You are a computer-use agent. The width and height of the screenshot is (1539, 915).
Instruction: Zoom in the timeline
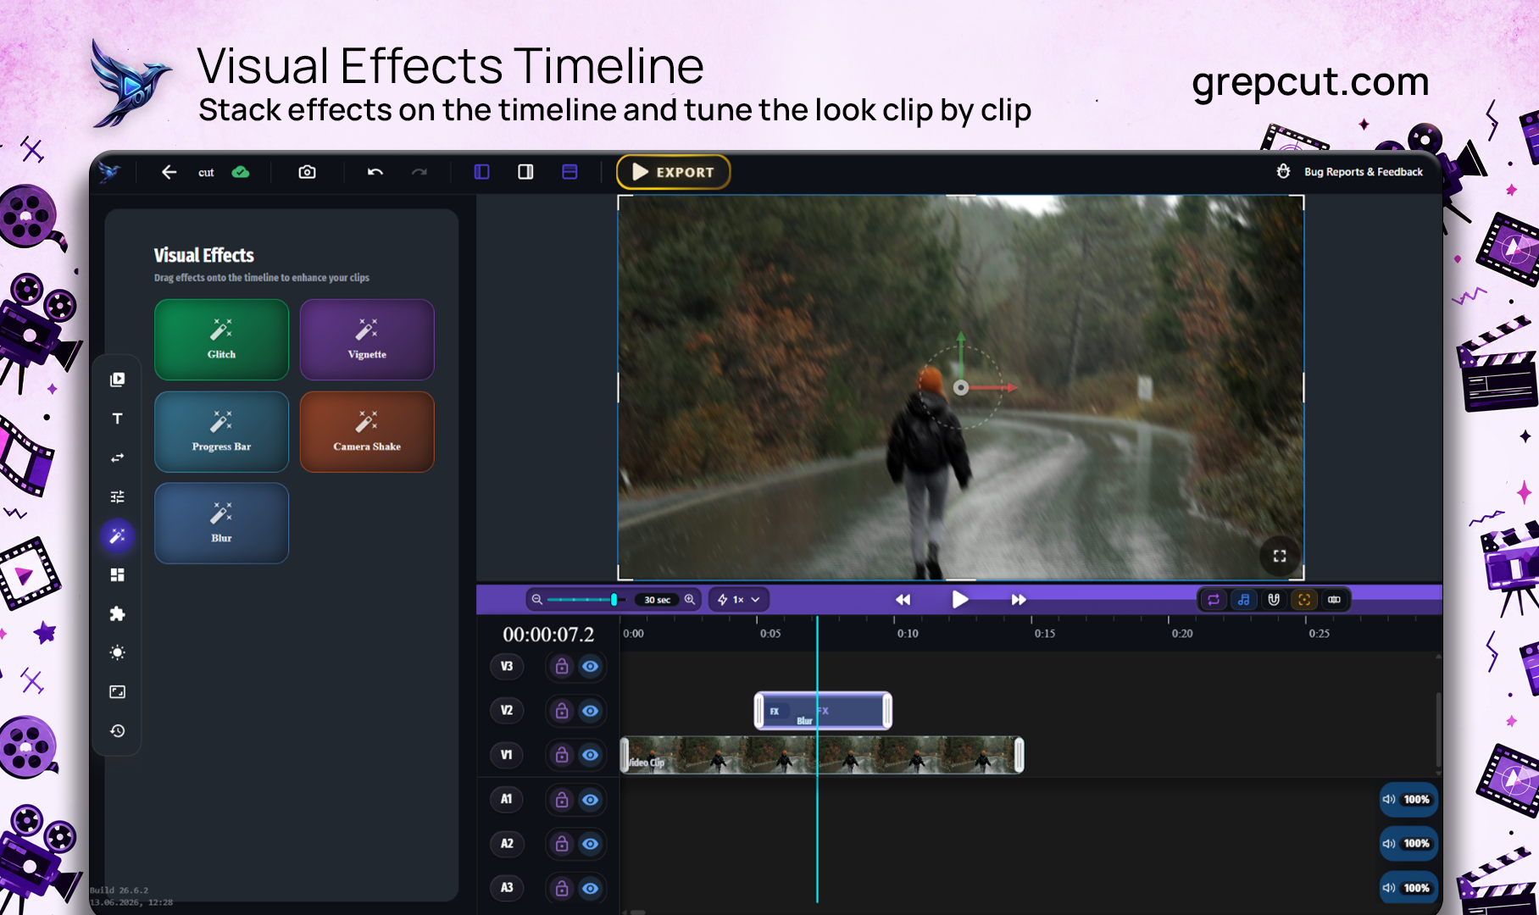pos(690,599)
